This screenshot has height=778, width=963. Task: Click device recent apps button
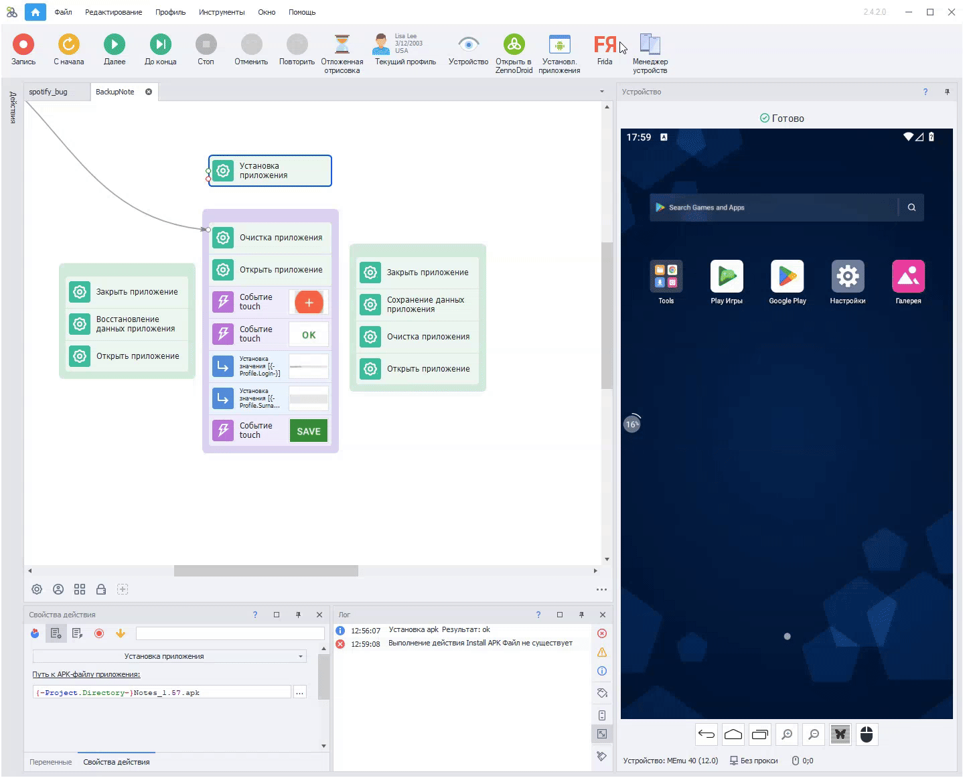point(760,734)
